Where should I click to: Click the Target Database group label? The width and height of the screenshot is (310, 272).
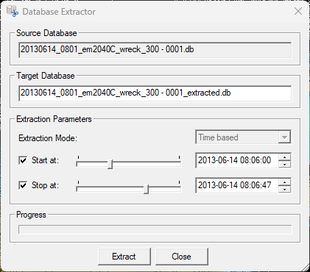[46, 76]
